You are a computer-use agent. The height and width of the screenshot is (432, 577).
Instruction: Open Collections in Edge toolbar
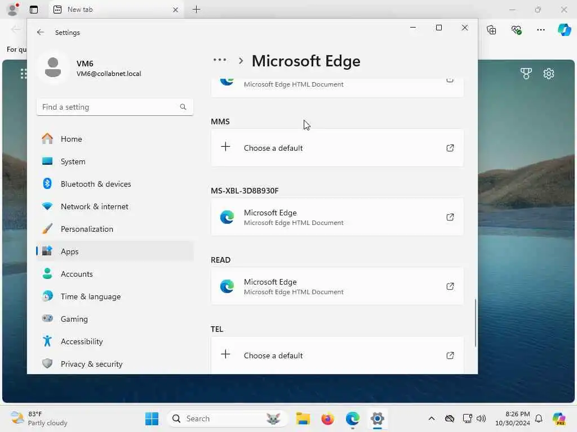point(491,30)
